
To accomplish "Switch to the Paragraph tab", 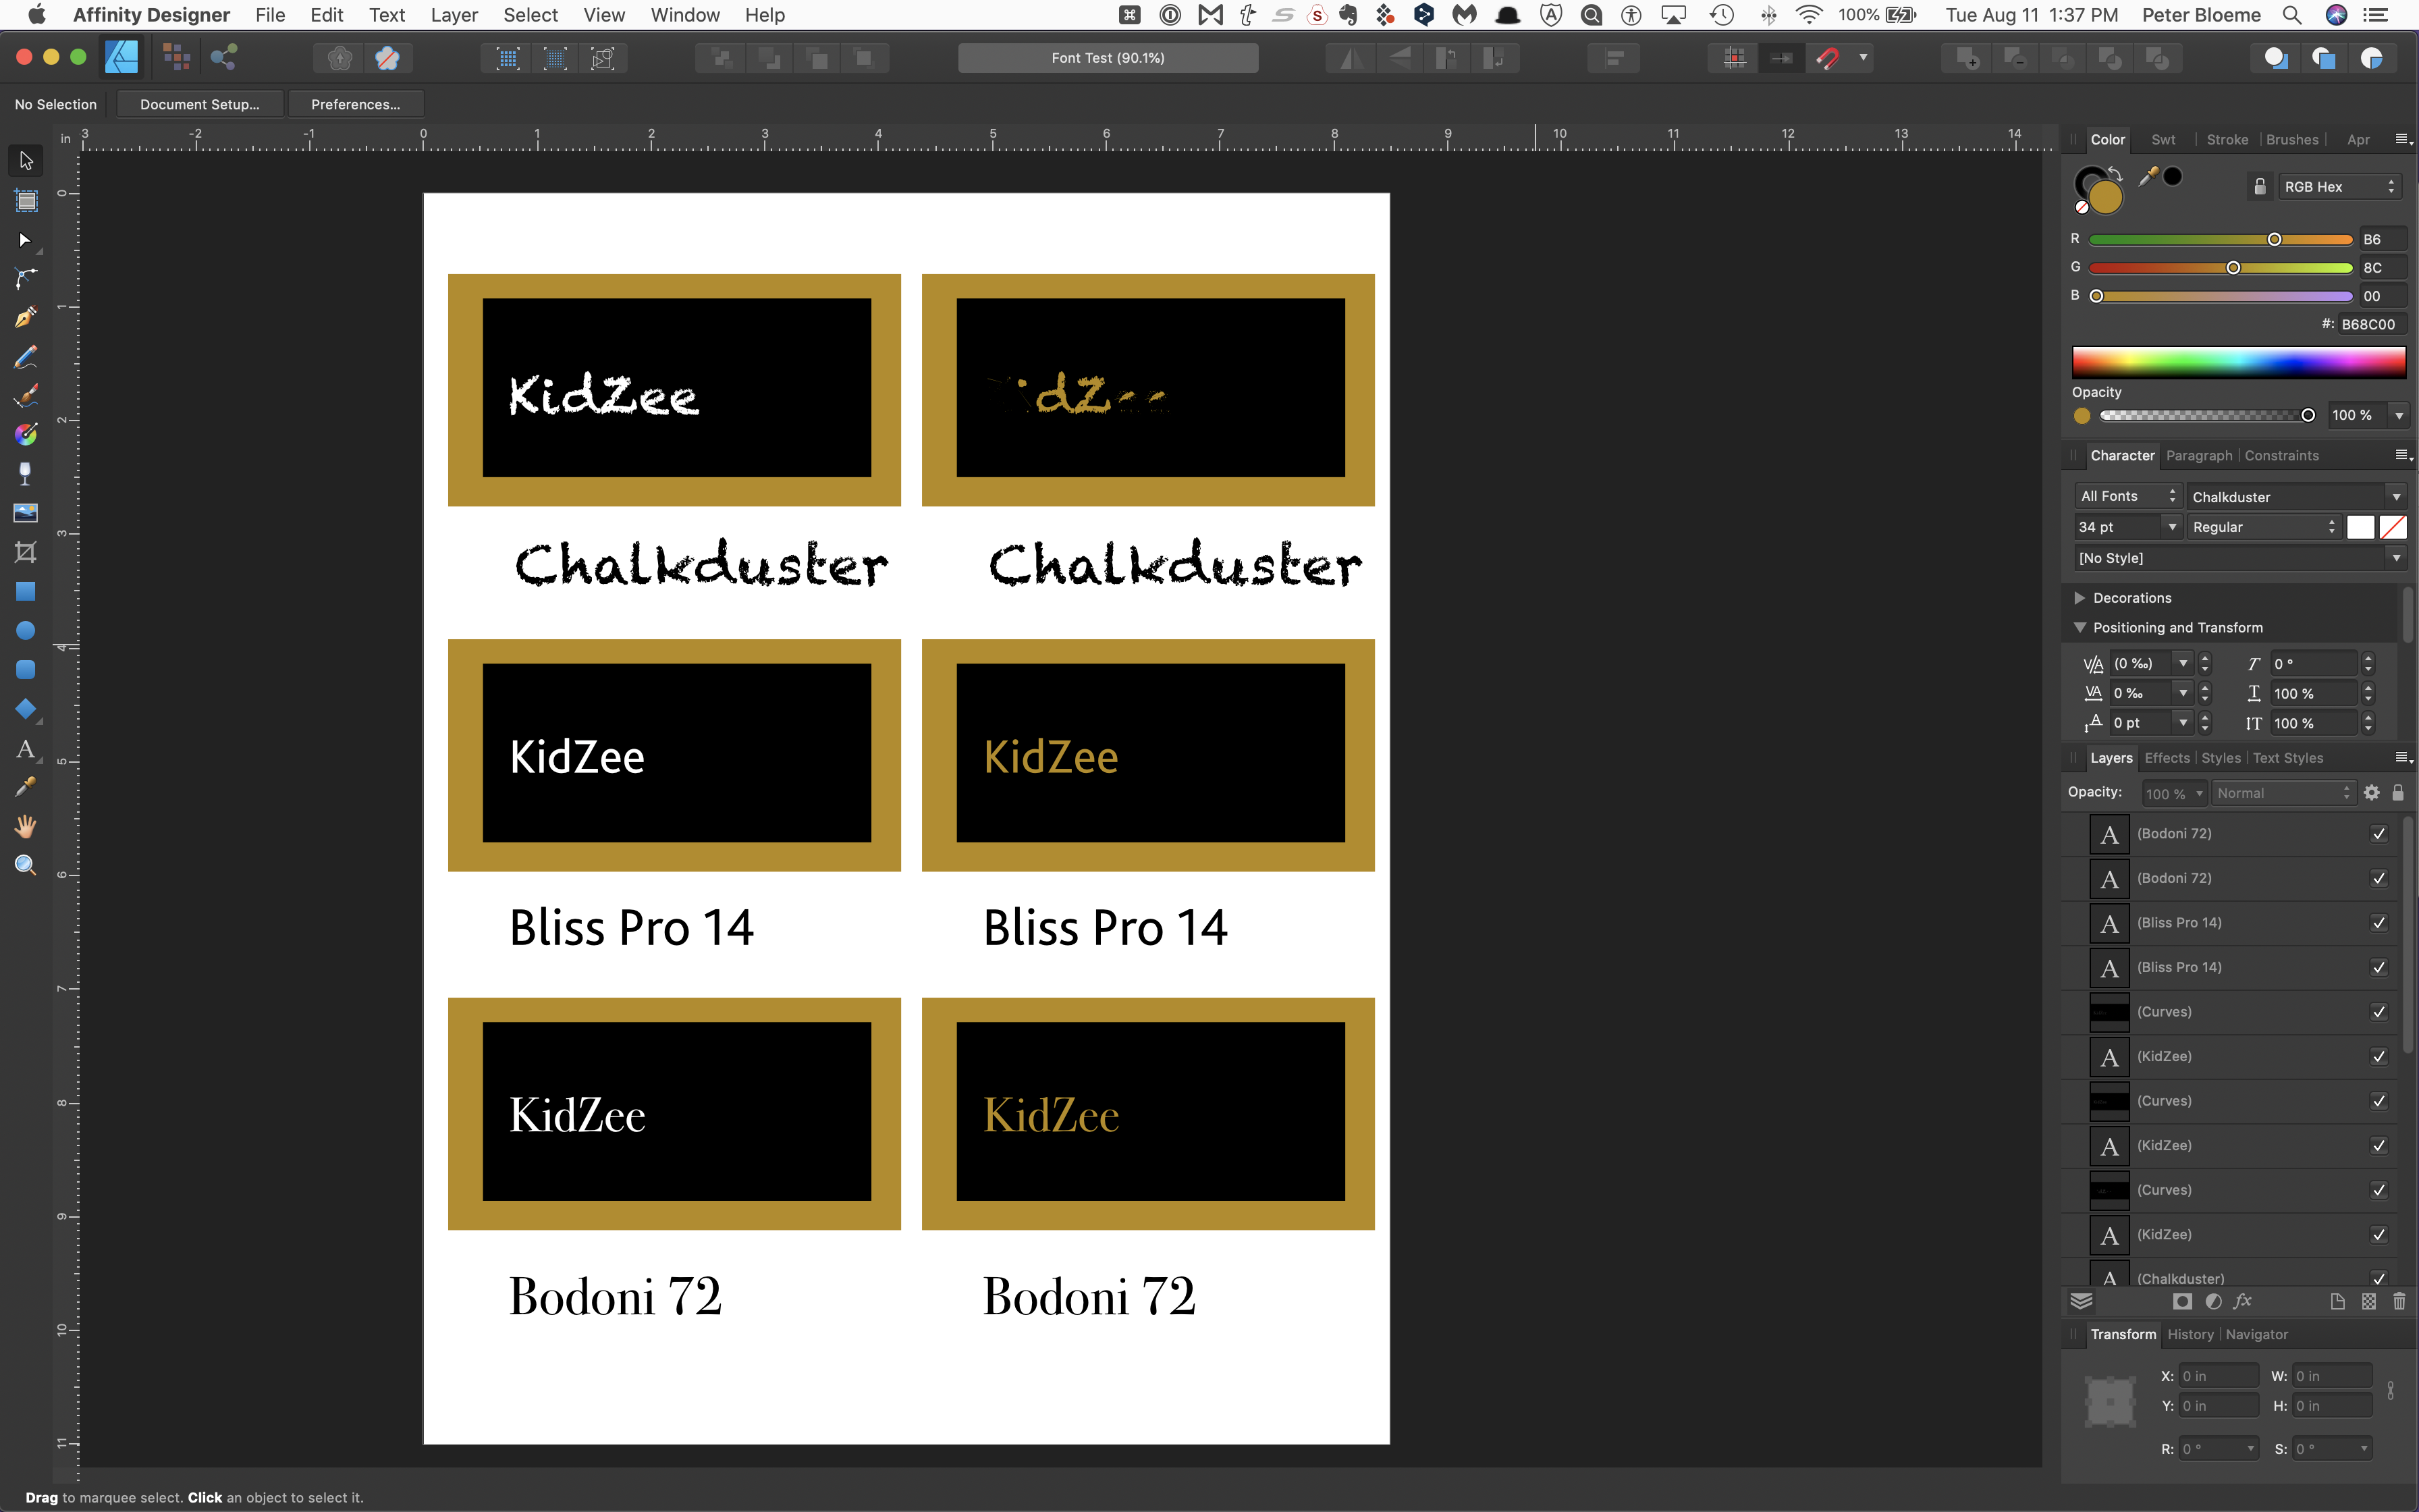I will coord(2199,456).
